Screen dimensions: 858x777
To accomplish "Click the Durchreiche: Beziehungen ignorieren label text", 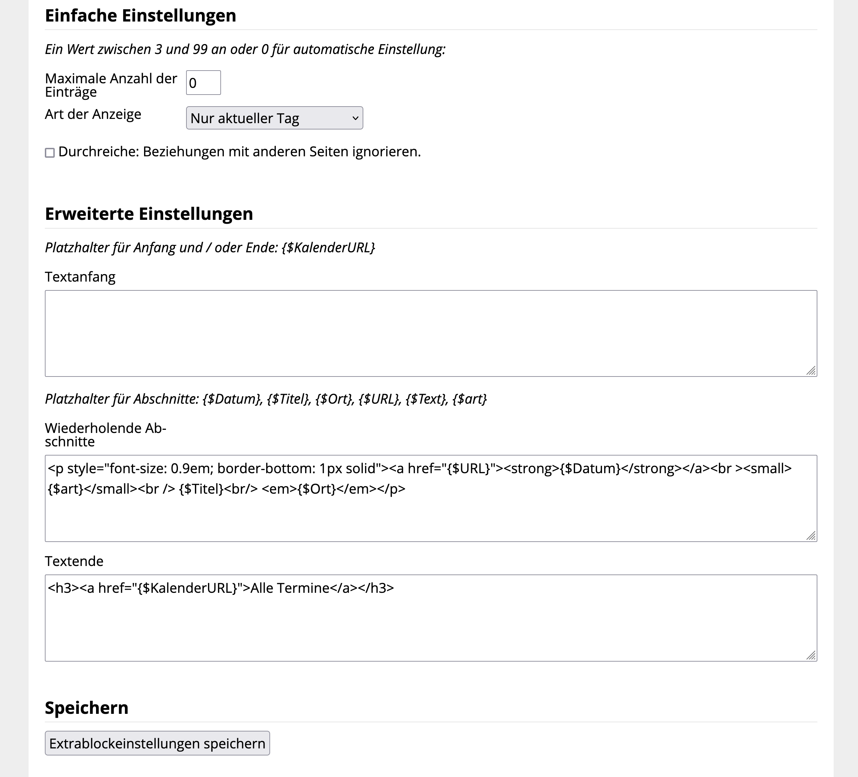I will click(x=239, y=152).
